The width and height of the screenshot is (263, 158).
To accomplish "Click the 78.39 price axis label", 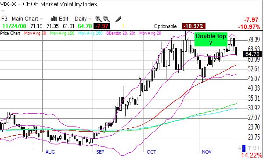I will tap(254, 40).
